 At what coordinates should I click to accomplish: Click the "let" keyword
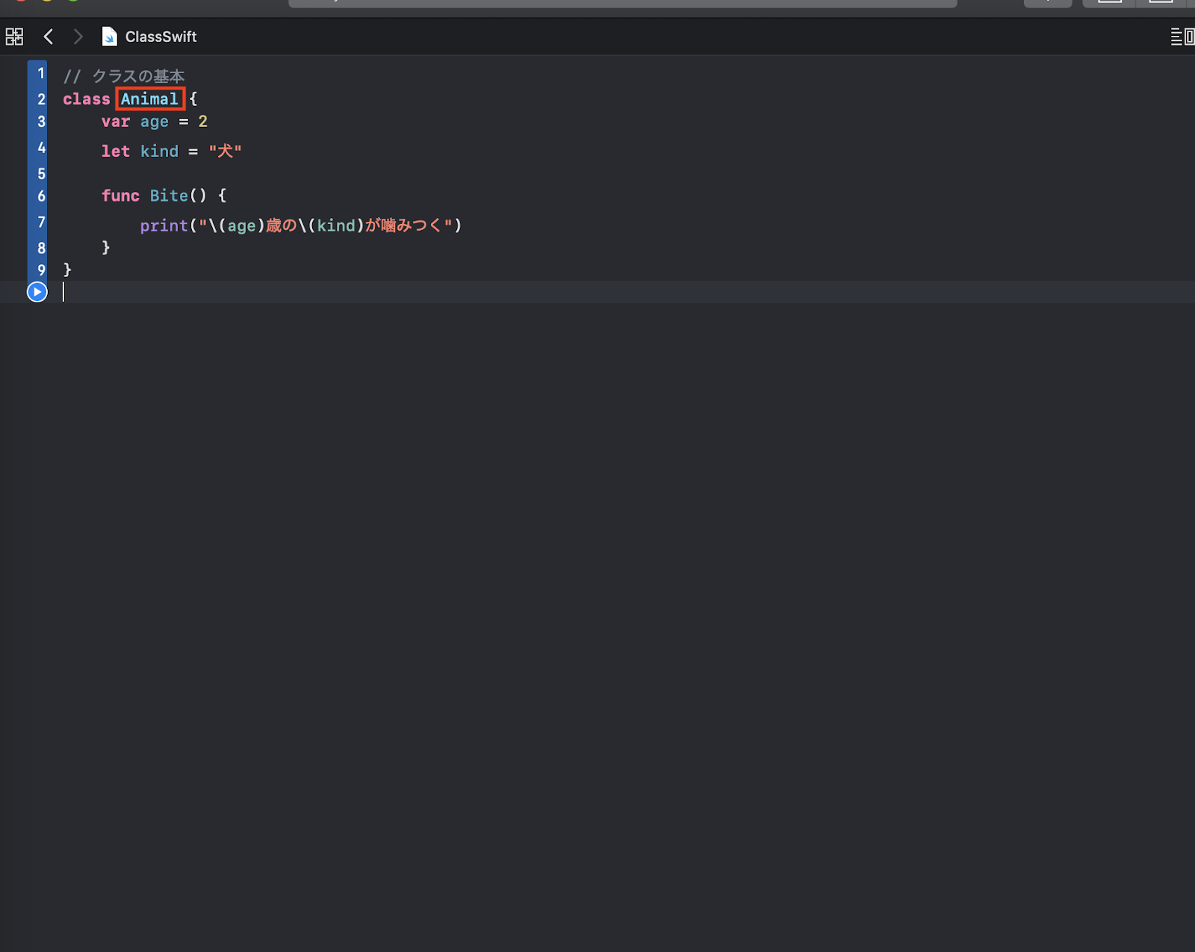pos(116,151)
